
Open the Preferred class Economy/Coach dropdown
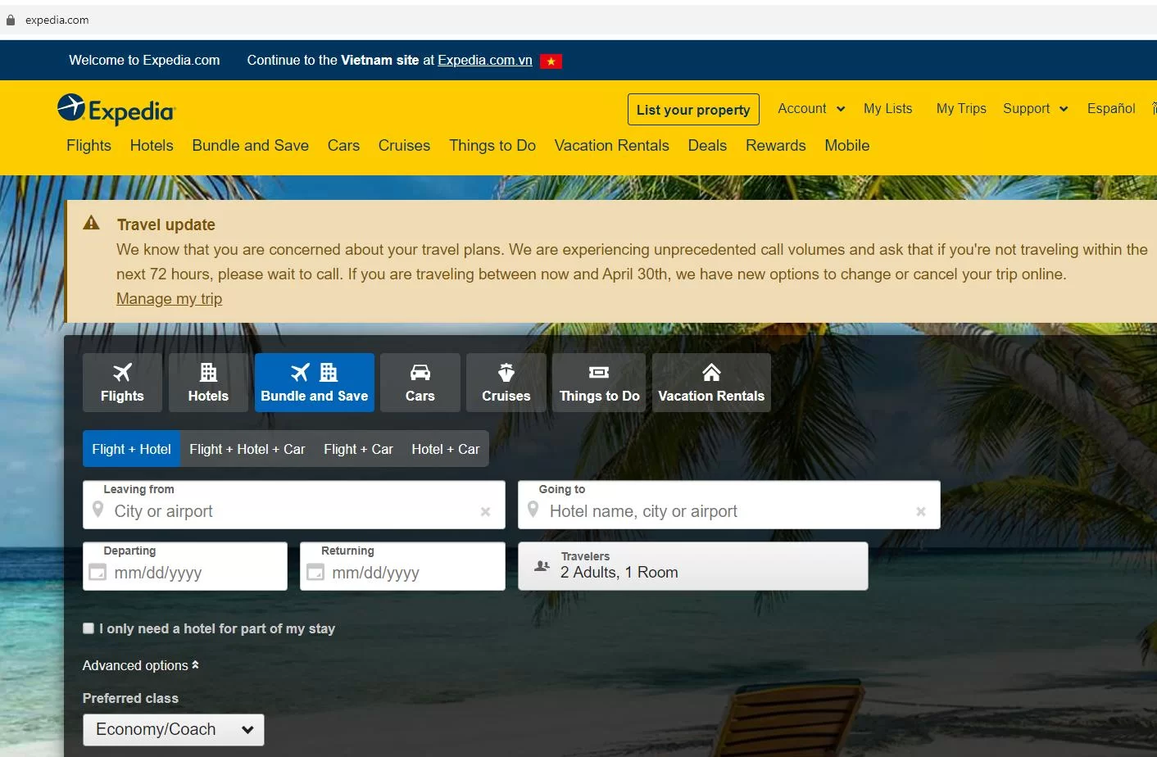(x=174, y=730)
